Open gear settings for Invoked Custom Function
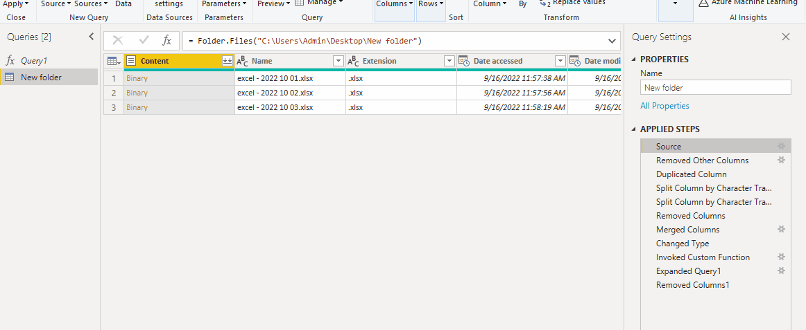 point(781,257)
